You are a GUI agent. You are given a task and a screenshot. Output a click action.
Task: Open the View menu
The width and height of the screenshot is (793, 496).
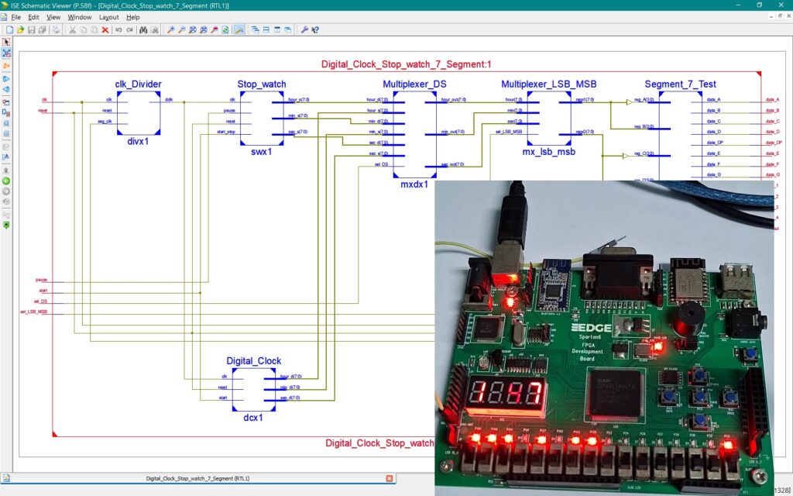[53, 16]
